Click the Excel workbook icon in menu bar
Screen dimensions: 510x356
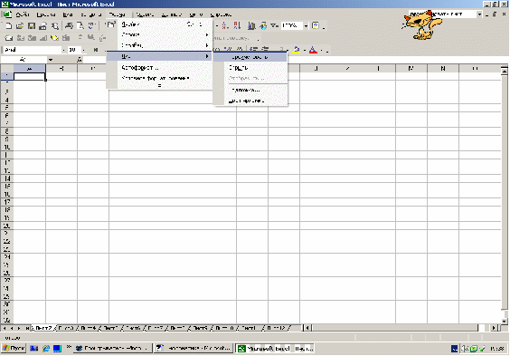pyautogui.click(x=7, y=14)
